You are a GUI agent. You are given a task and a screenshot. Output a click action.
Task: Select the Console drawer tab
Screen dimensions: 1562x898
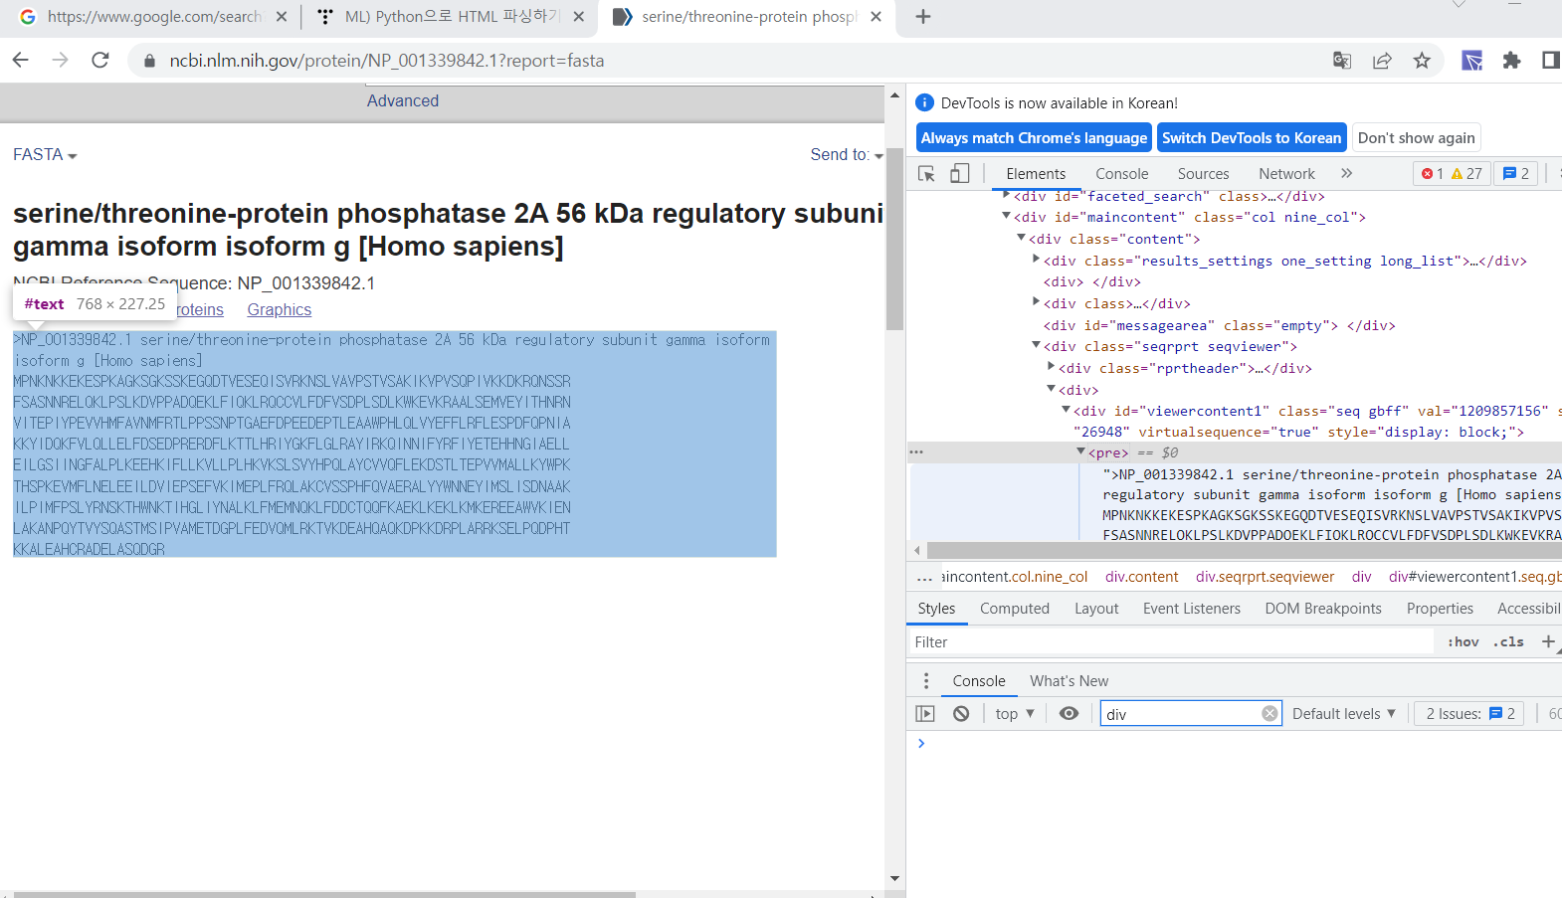pos(979,681)
